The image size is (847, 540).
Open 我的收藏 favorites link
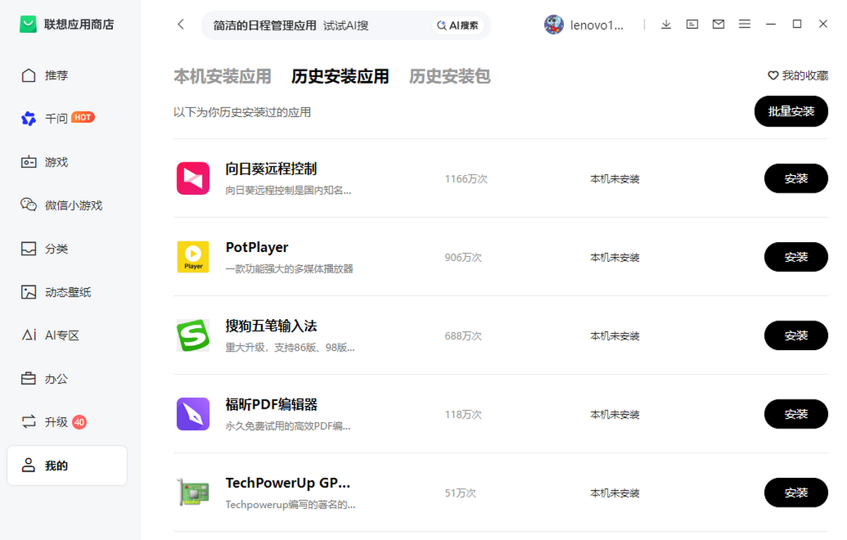pos(798,76)
